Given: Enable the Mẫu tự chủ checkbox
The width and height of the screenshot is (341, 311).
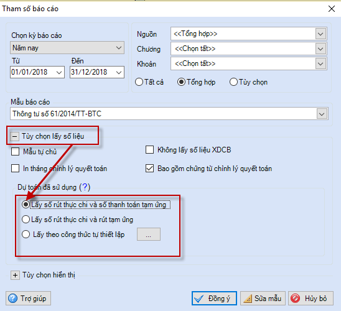Looking at the screenshot, I should tap(15, 152).
